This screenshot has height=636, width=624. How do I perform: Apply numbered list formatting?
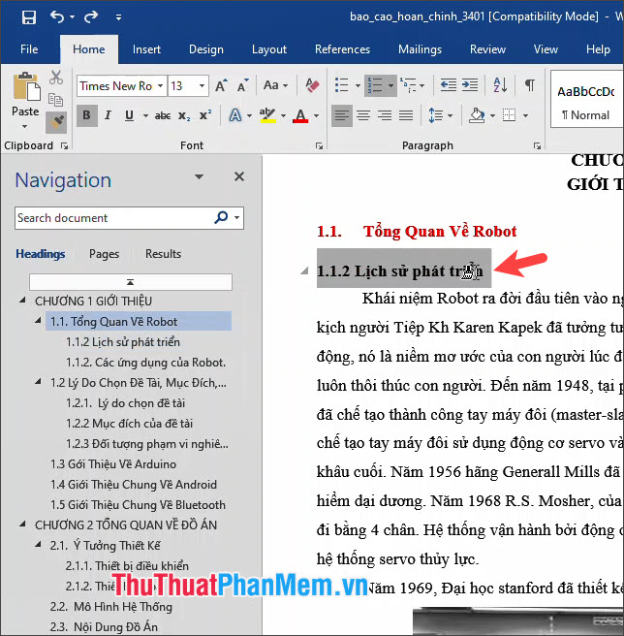pos(375,85)
